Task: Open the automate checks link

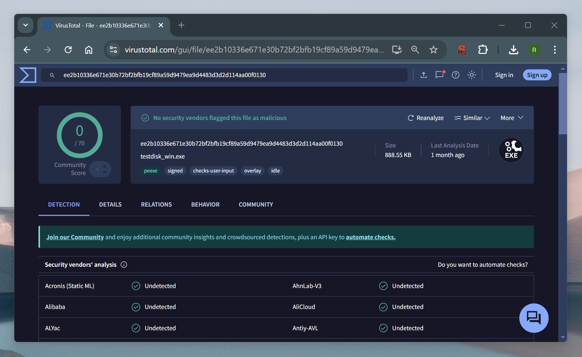Action: 371,237
